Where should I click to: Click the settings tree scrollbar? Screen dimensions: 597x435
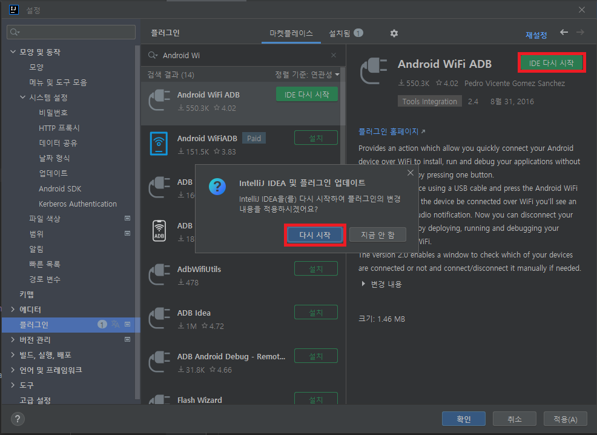(137, 222)
